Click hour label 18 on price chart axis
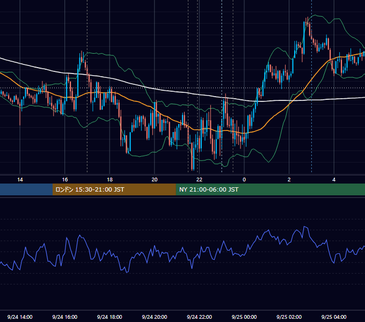Screen dimensions: 365x322 (109, 180)
